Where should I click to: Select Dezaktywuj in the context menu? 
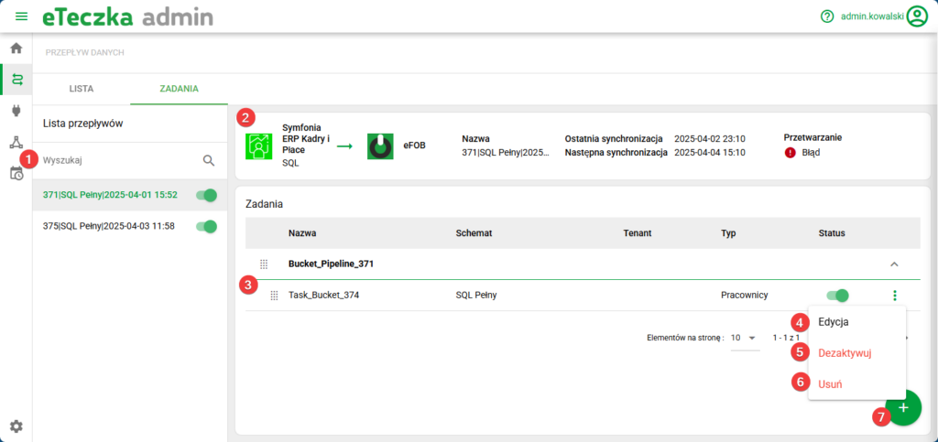click(x=844, y=352)
